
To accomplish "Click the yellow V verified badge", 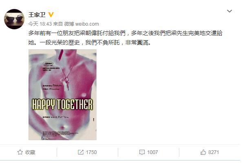I will pos(51,15).
